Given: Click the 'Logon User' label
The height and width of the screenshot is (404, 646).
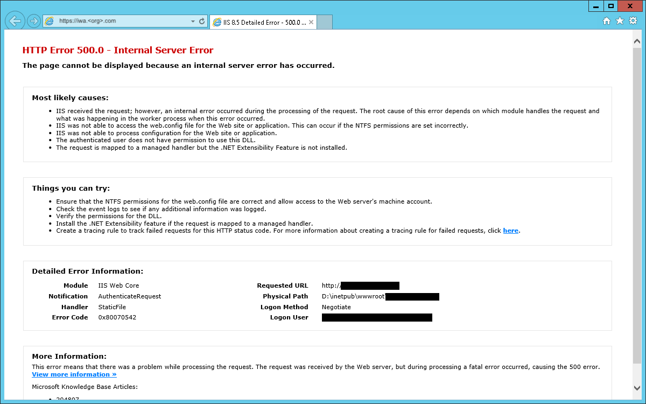Looking at the screenshot, I should [x=289, y=317].
